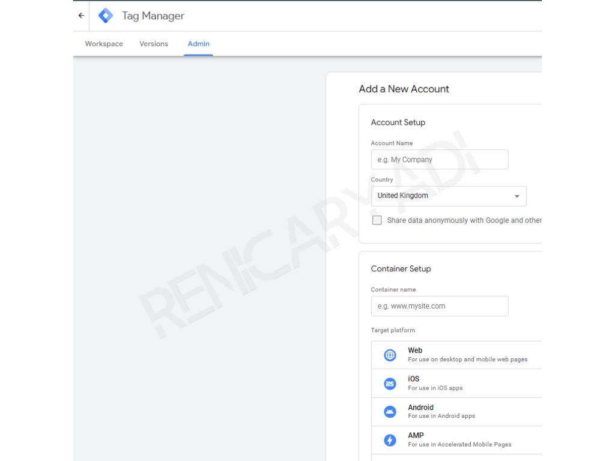Click the Country field label
Viewport: 615px width, 461px height.
(x=382, y=179)
